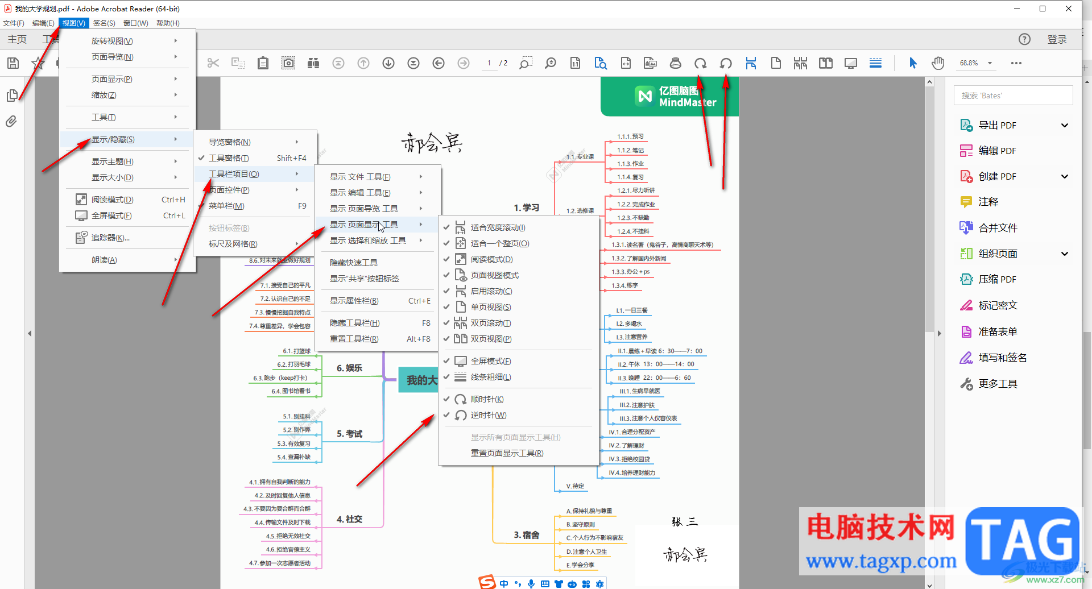1092x589 pixels.
Task: Open 签名 menu
Action: tap(104, 23)
